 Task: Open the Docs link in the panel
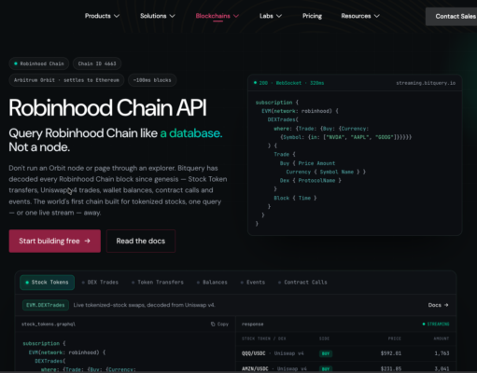438,305
